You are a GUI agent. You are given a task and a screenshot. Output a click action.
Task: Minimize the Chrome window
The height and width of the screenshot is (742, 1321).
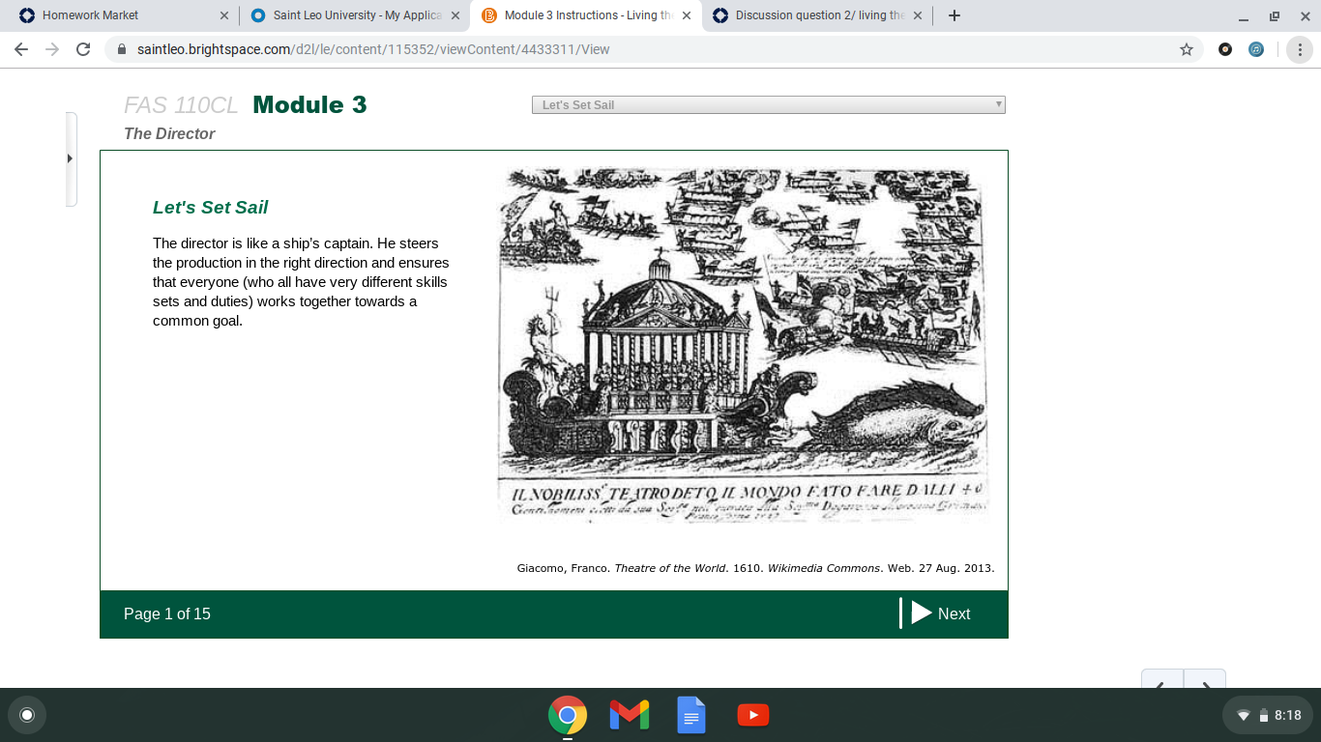1244,16
